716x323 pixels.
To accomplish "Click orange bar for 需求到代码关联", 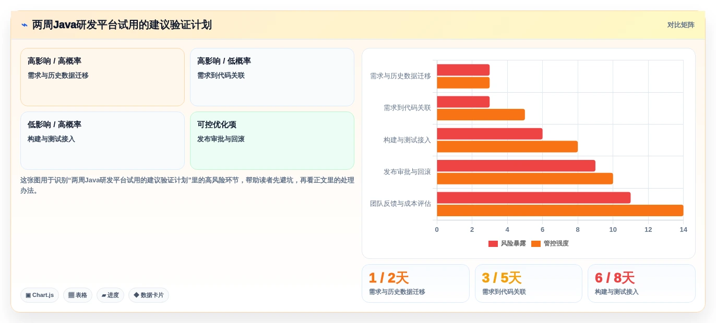I will point(481,115).
